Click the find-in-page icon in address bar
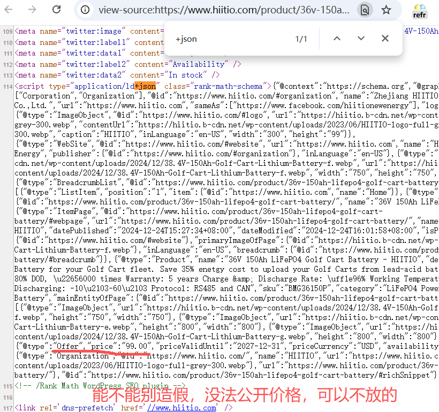Screen dimensions: 439x412 [x=365, y=10]
